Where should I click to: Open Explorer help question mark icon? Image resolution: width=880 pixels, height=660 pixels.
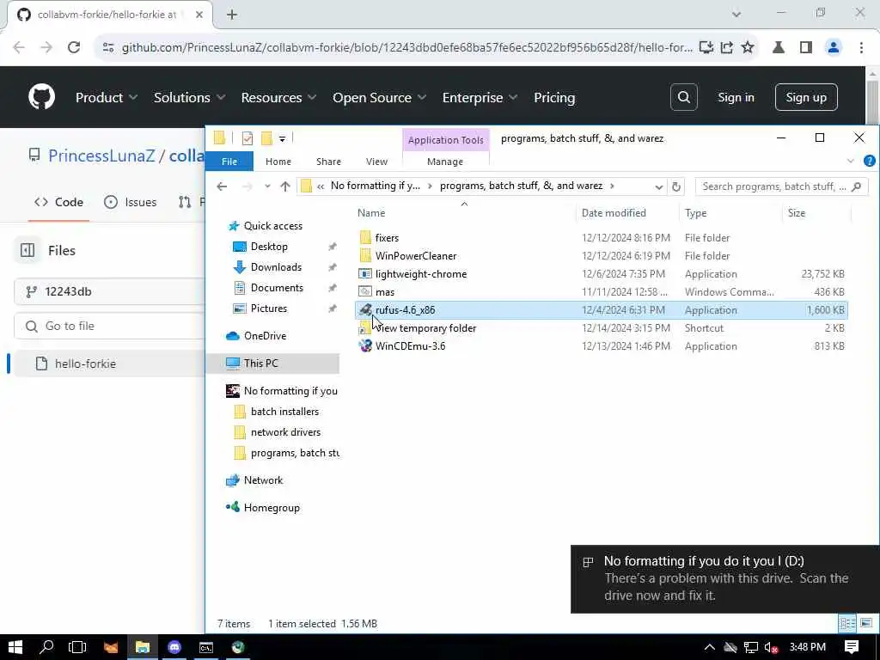(870, 161)
